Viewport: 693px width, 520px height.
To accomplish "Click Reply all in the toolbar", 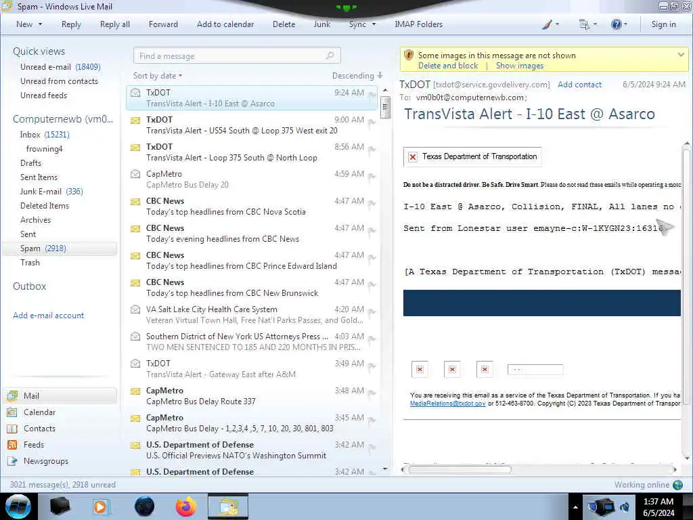I will click(115, 24).
